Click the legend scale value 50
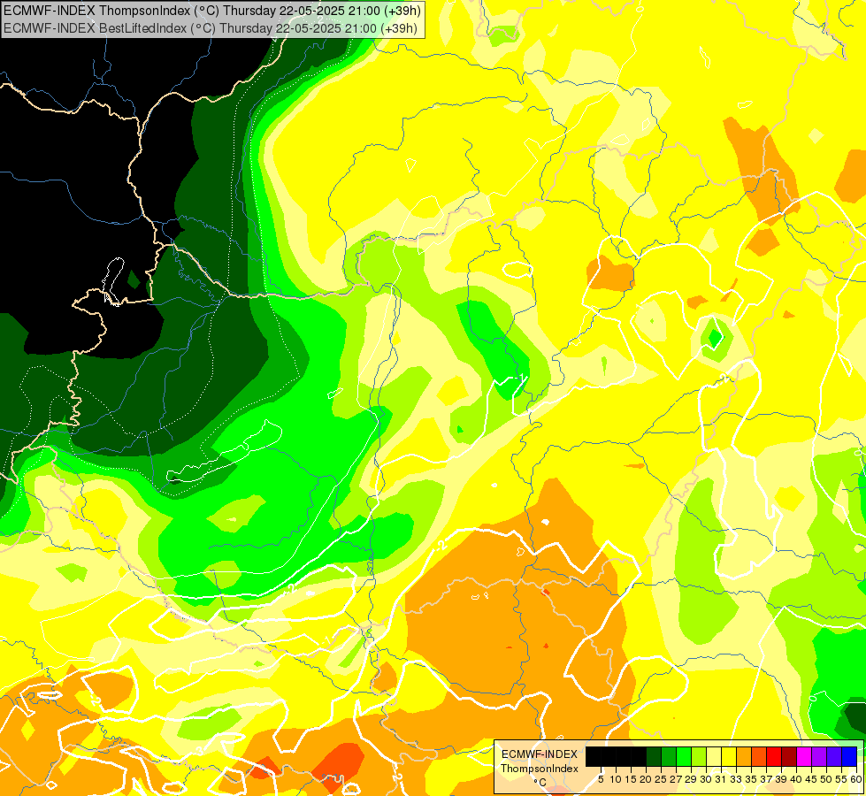Screen dimensions: 866x796 (x=826, y=779)
